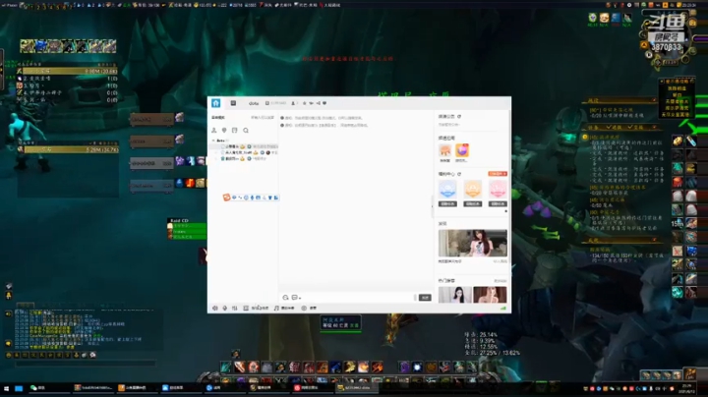Click the first damage meter bar in game
The width and height of the screenshot is (708, 397).
pos(70,71)
